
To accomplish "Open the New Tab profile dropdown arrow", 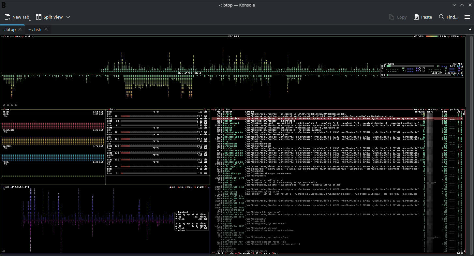I will [30, 20].
